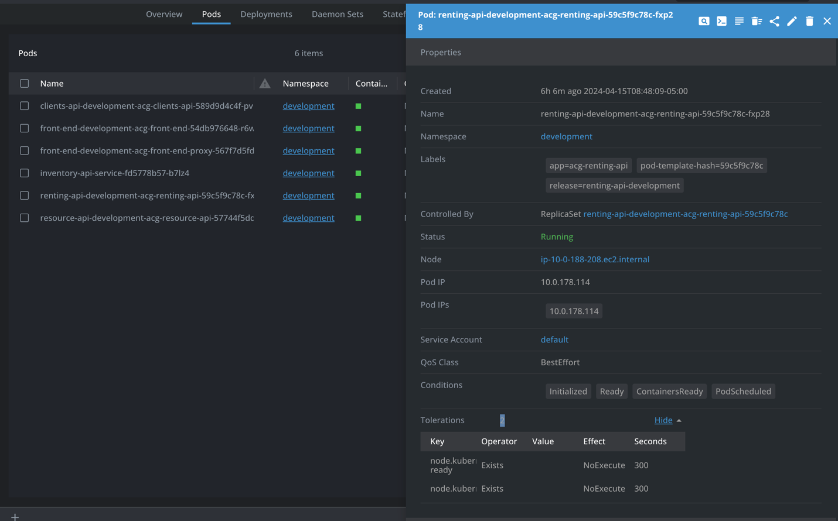The image size is (838, 521).
Task: Check the front-end-54db976648 pod checkbox
Action: [x=24, y=128]
